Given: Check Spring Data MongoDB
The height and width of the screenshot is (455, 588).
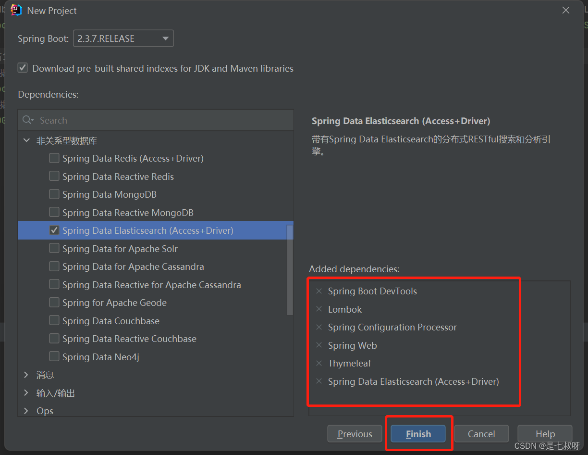Looking at the screenshot, I should 54,194.
